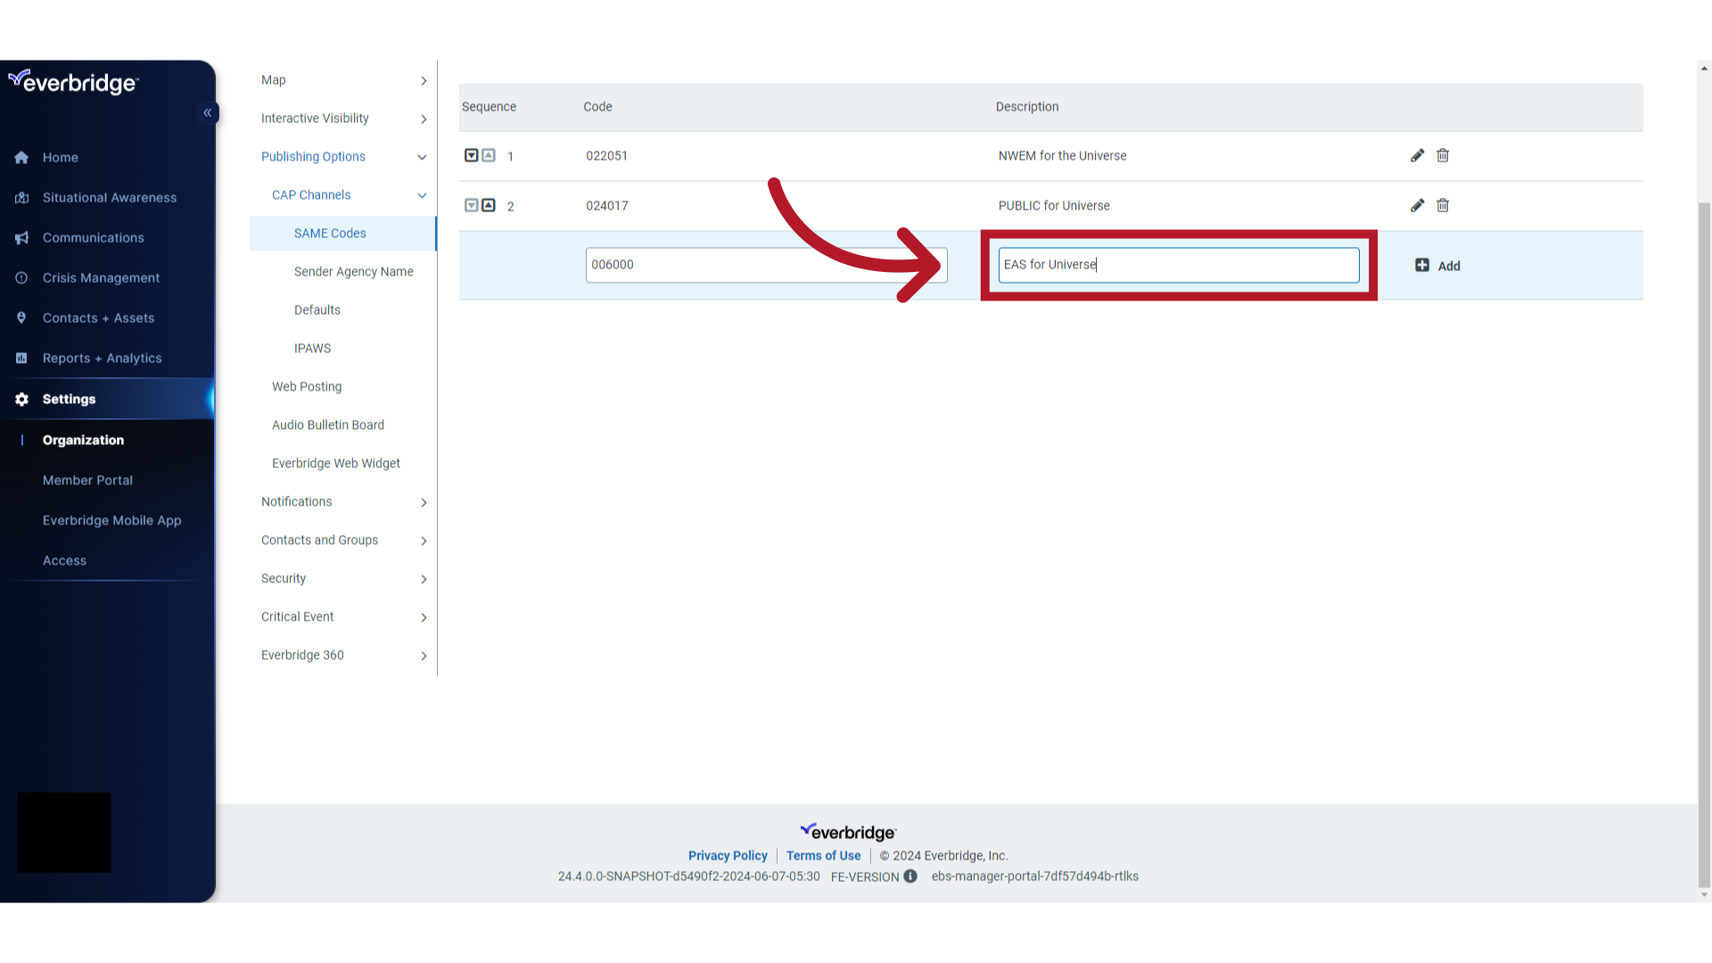
Task: Collapse the sidebar with the double-chevron toggle
Action: pos(208,112)
